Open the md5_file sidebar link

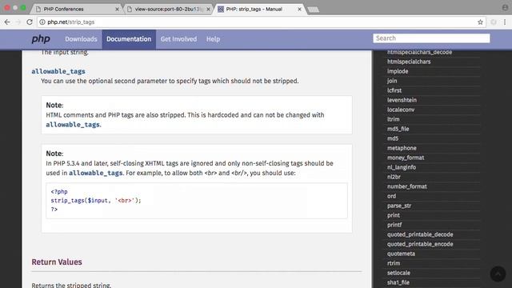coord(398,129)
